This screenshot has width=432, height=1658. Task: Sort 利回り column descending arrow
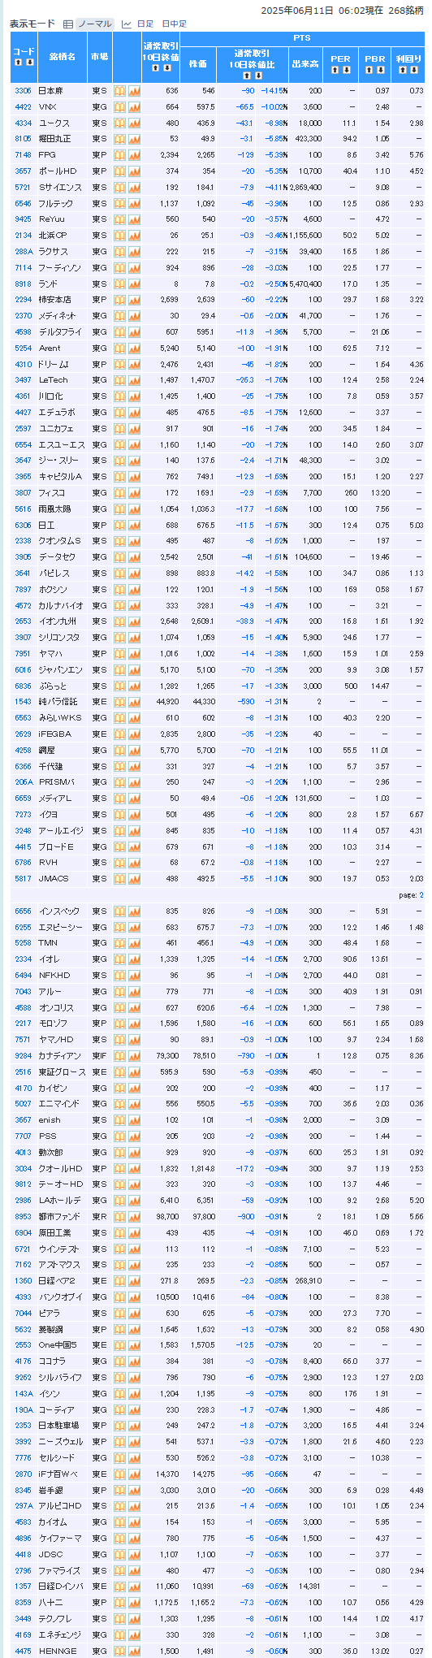(414, 69)
